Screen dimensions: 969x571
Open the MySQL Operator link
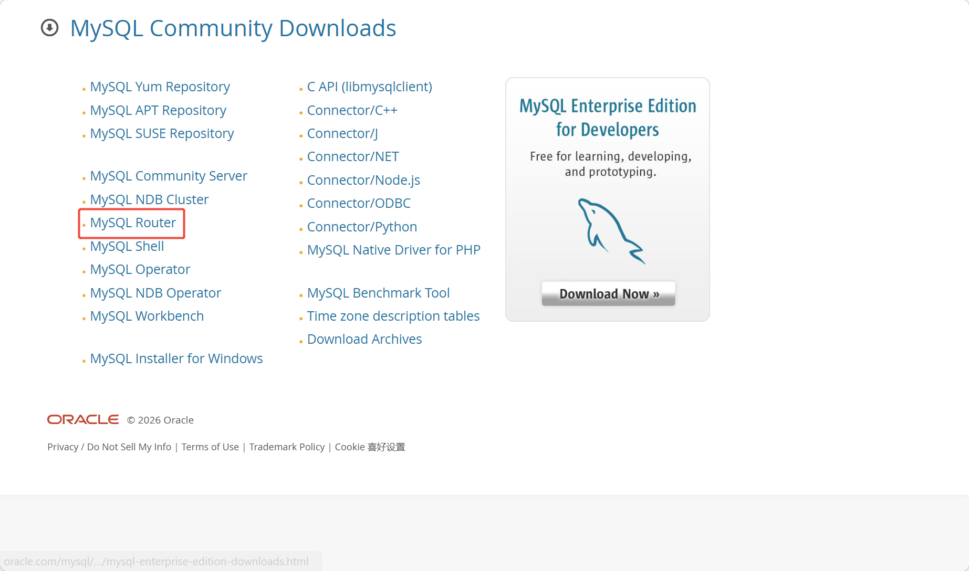coord(140,269)
